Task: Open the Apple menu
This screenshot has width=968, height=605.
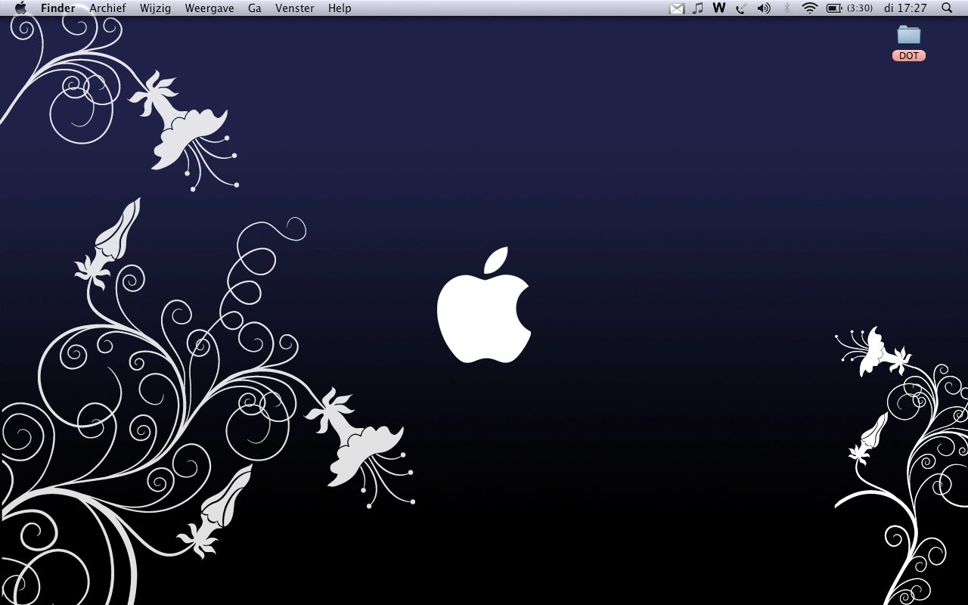Action: pyautogui.click(x=20, y=8)
